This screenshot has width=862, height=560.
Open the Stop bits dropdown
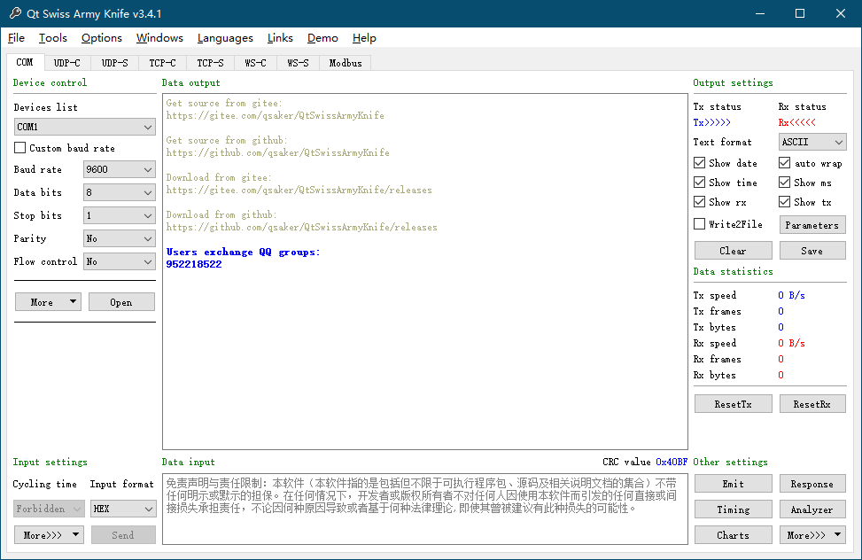(x=120, y=215)
